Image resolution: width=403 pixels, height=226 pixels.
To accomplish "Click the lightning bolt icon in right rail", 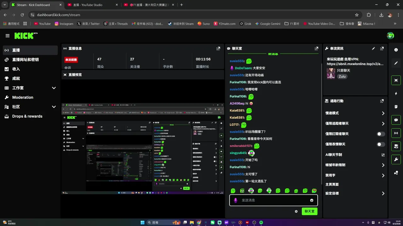I will 396,94.
